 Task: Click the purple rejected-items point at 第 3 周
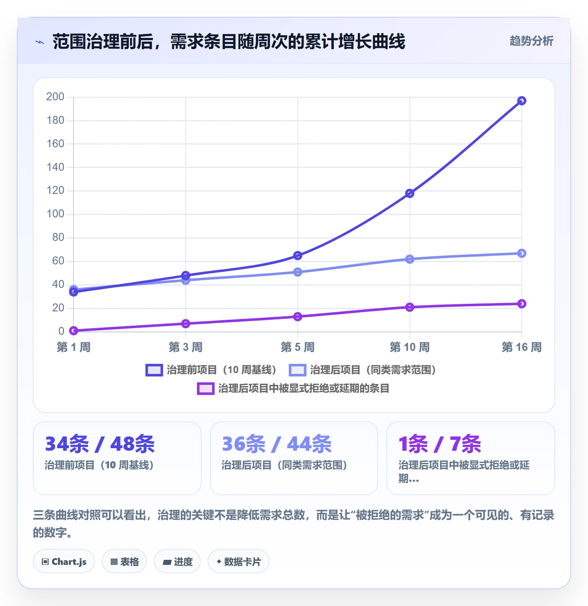point(186,324)
